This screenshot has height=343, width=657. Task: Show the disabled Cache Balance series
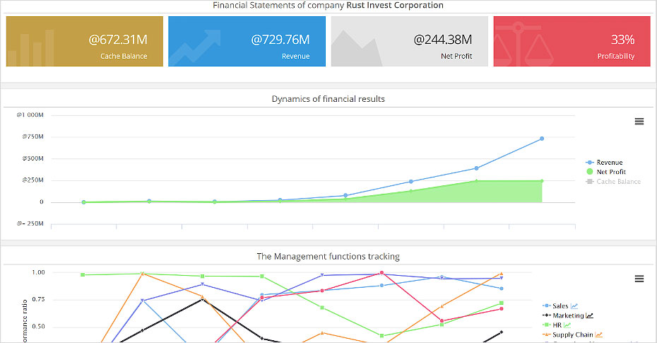[618, 182]
